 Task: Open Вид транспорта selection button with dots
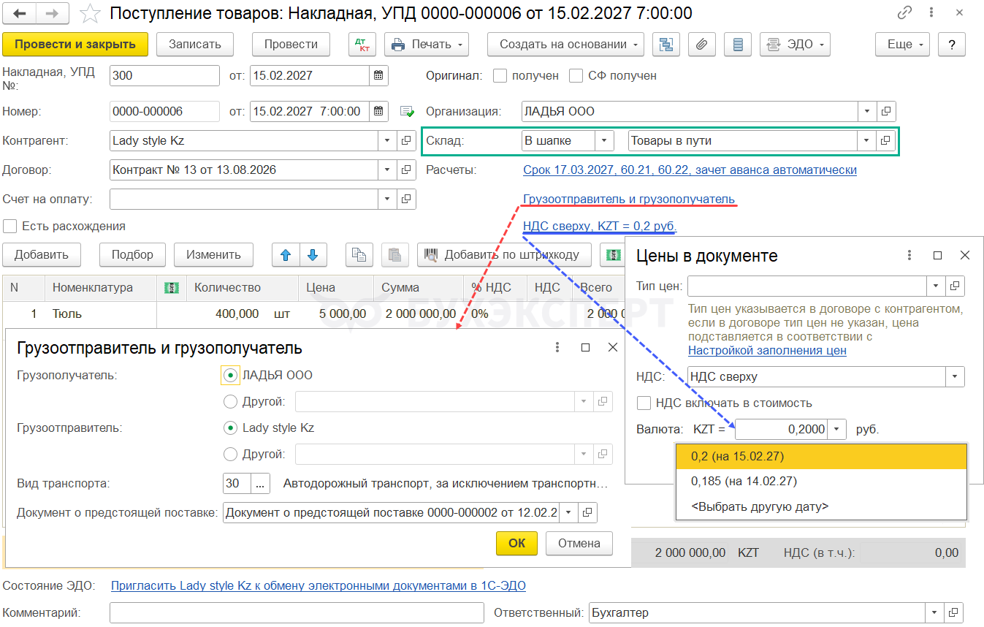(262, 483)
